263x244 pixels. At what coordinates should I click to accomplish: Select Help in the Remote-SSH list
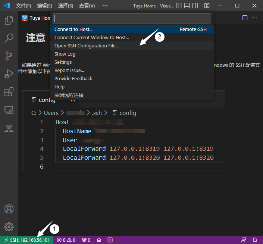click(x=132, y=87)
